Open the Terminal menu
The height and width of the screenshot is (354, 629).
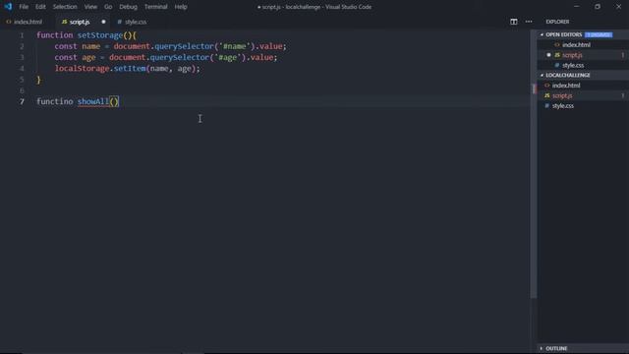pos(155,7)
